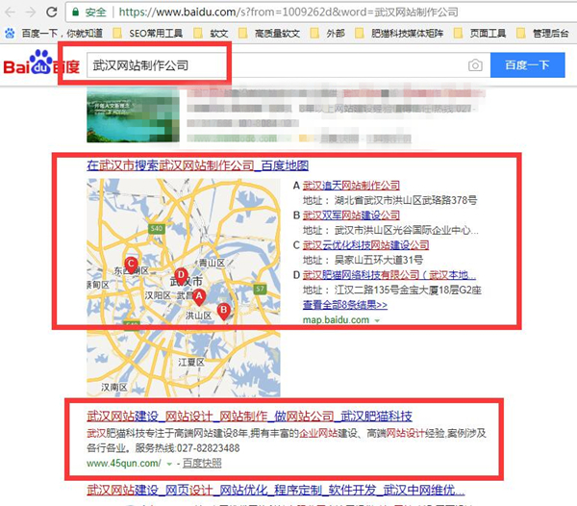Click the 江夏区 label on the map
577x506 pixels.
tap(191, 362)
